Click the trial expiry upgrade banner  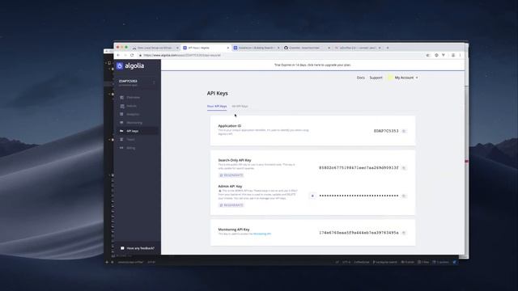pyautogui.click(x=312, y=65)
